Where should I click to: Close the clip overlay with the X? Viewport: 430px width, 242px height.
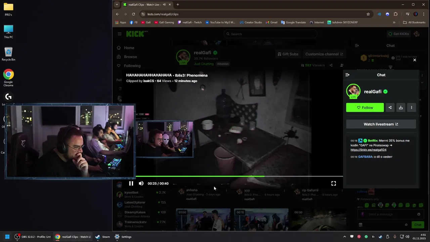(x=415, y=60)
